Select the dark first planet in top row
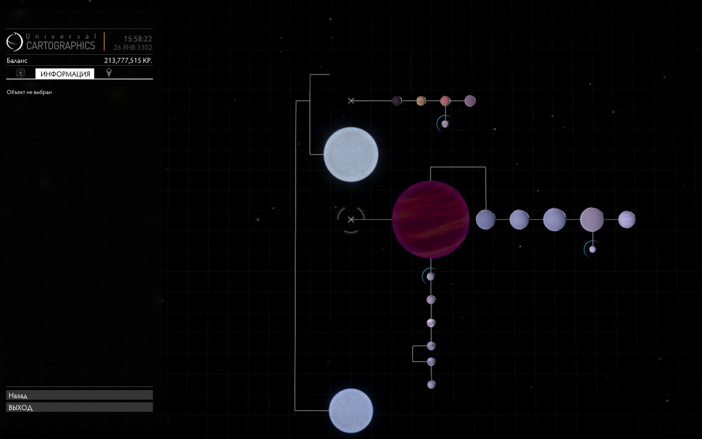Screen dimensions: 702x439 (x=397, y=101)
